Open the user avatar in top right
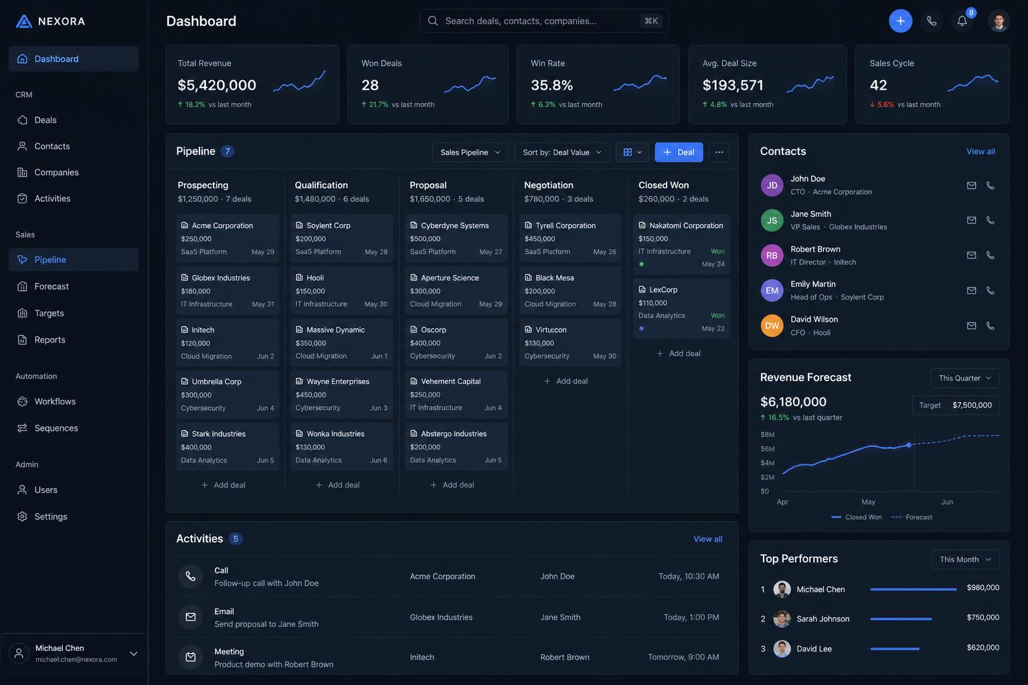Screen dimensions: 1028x685 999,21
